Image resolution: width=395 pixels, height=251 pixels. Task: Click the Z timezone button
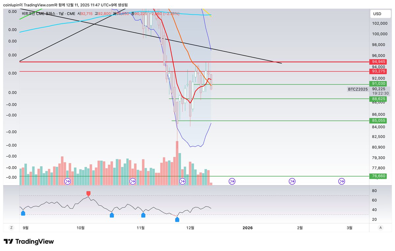11,228
